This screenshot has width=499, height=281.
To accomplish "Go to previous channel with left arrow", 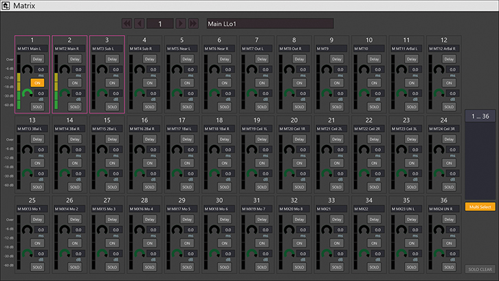I will [140, 24].
